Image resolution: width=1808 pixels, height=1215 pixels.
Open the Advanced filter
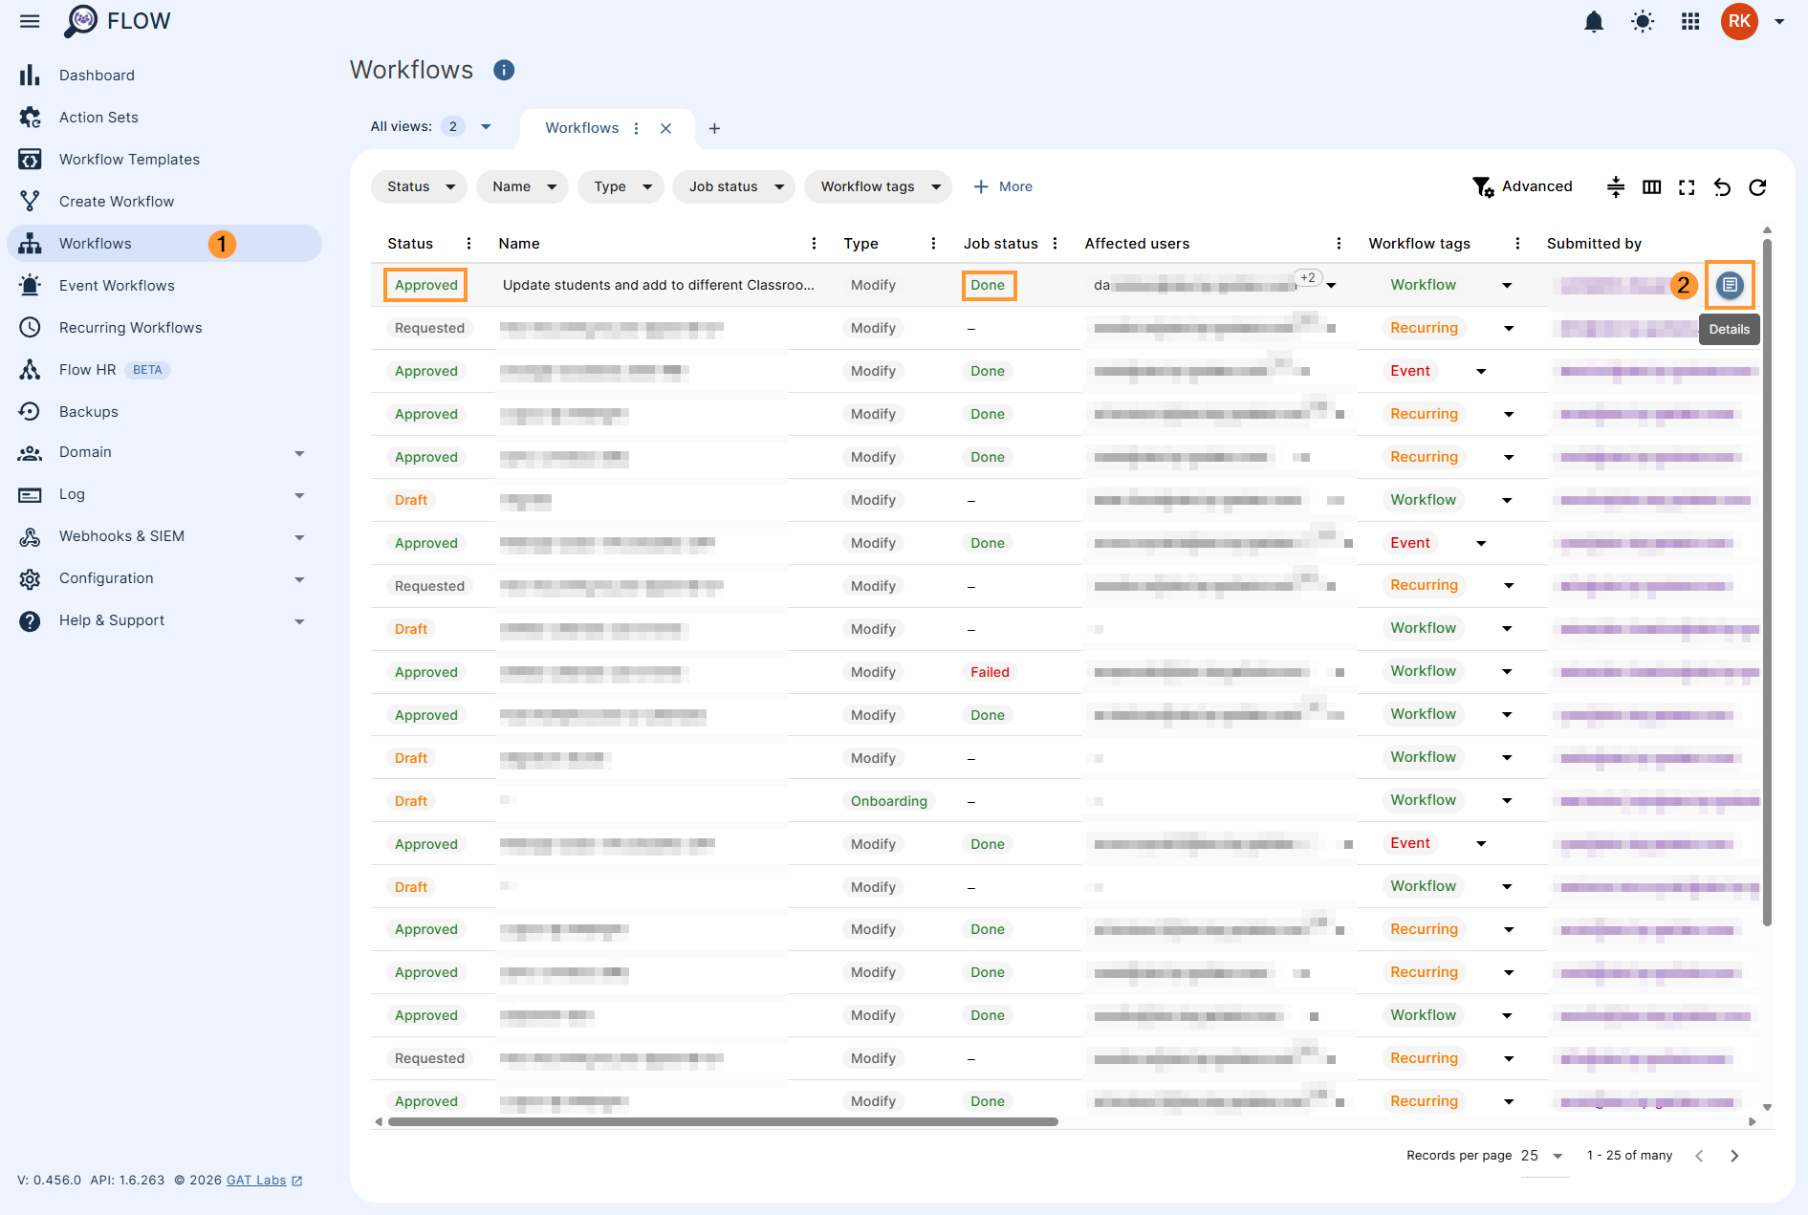[x=1523, y=186]
